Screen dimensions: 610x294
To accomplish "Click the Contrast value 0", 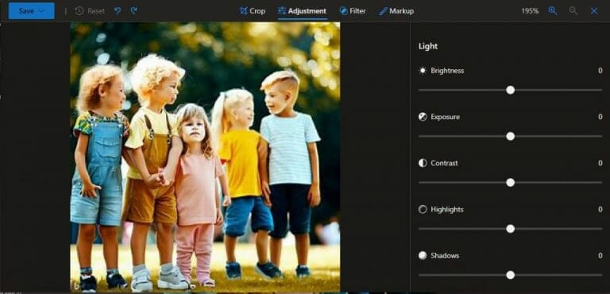I will [600, 163].
